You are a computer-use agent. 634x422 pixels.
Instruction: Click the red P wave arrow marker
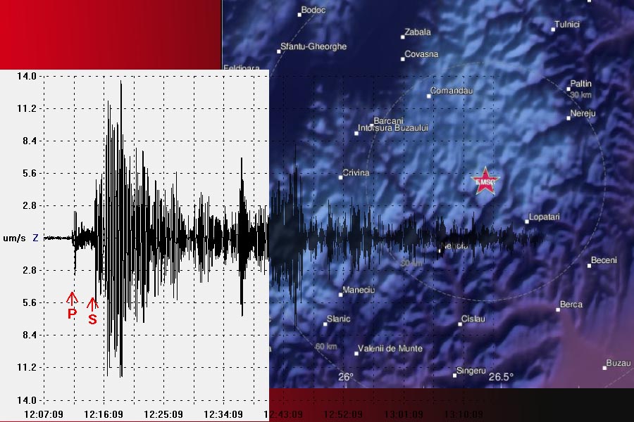pyautogui.click(x=72, y=298)
